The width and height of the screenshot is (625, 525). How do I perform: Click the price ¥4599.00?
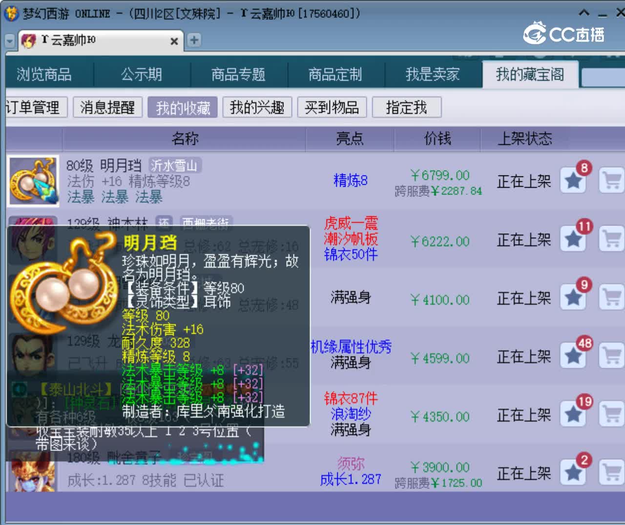coord(440,358)
